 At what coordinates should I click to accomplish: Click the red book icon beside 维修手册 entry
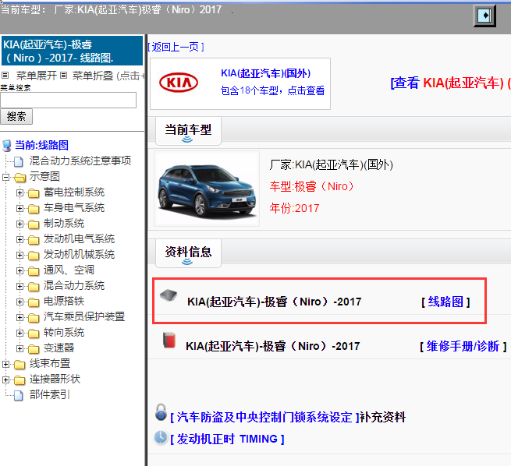[169, 340]
